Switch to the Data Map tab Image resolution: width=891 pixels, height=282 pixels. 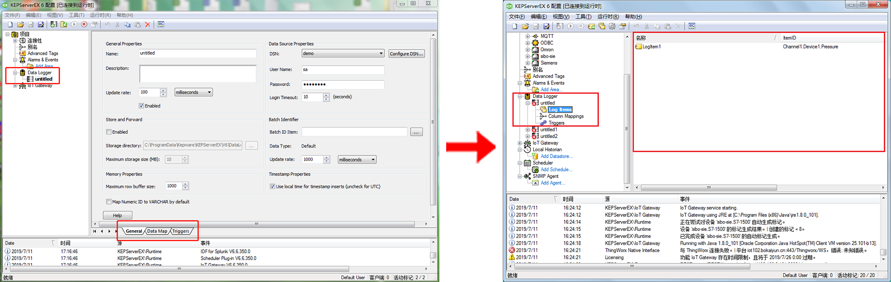pos(157,231)
